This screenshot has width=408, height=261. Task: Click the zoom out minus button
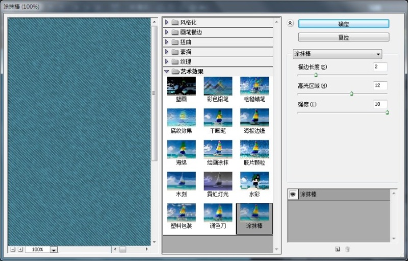point(13,249)
